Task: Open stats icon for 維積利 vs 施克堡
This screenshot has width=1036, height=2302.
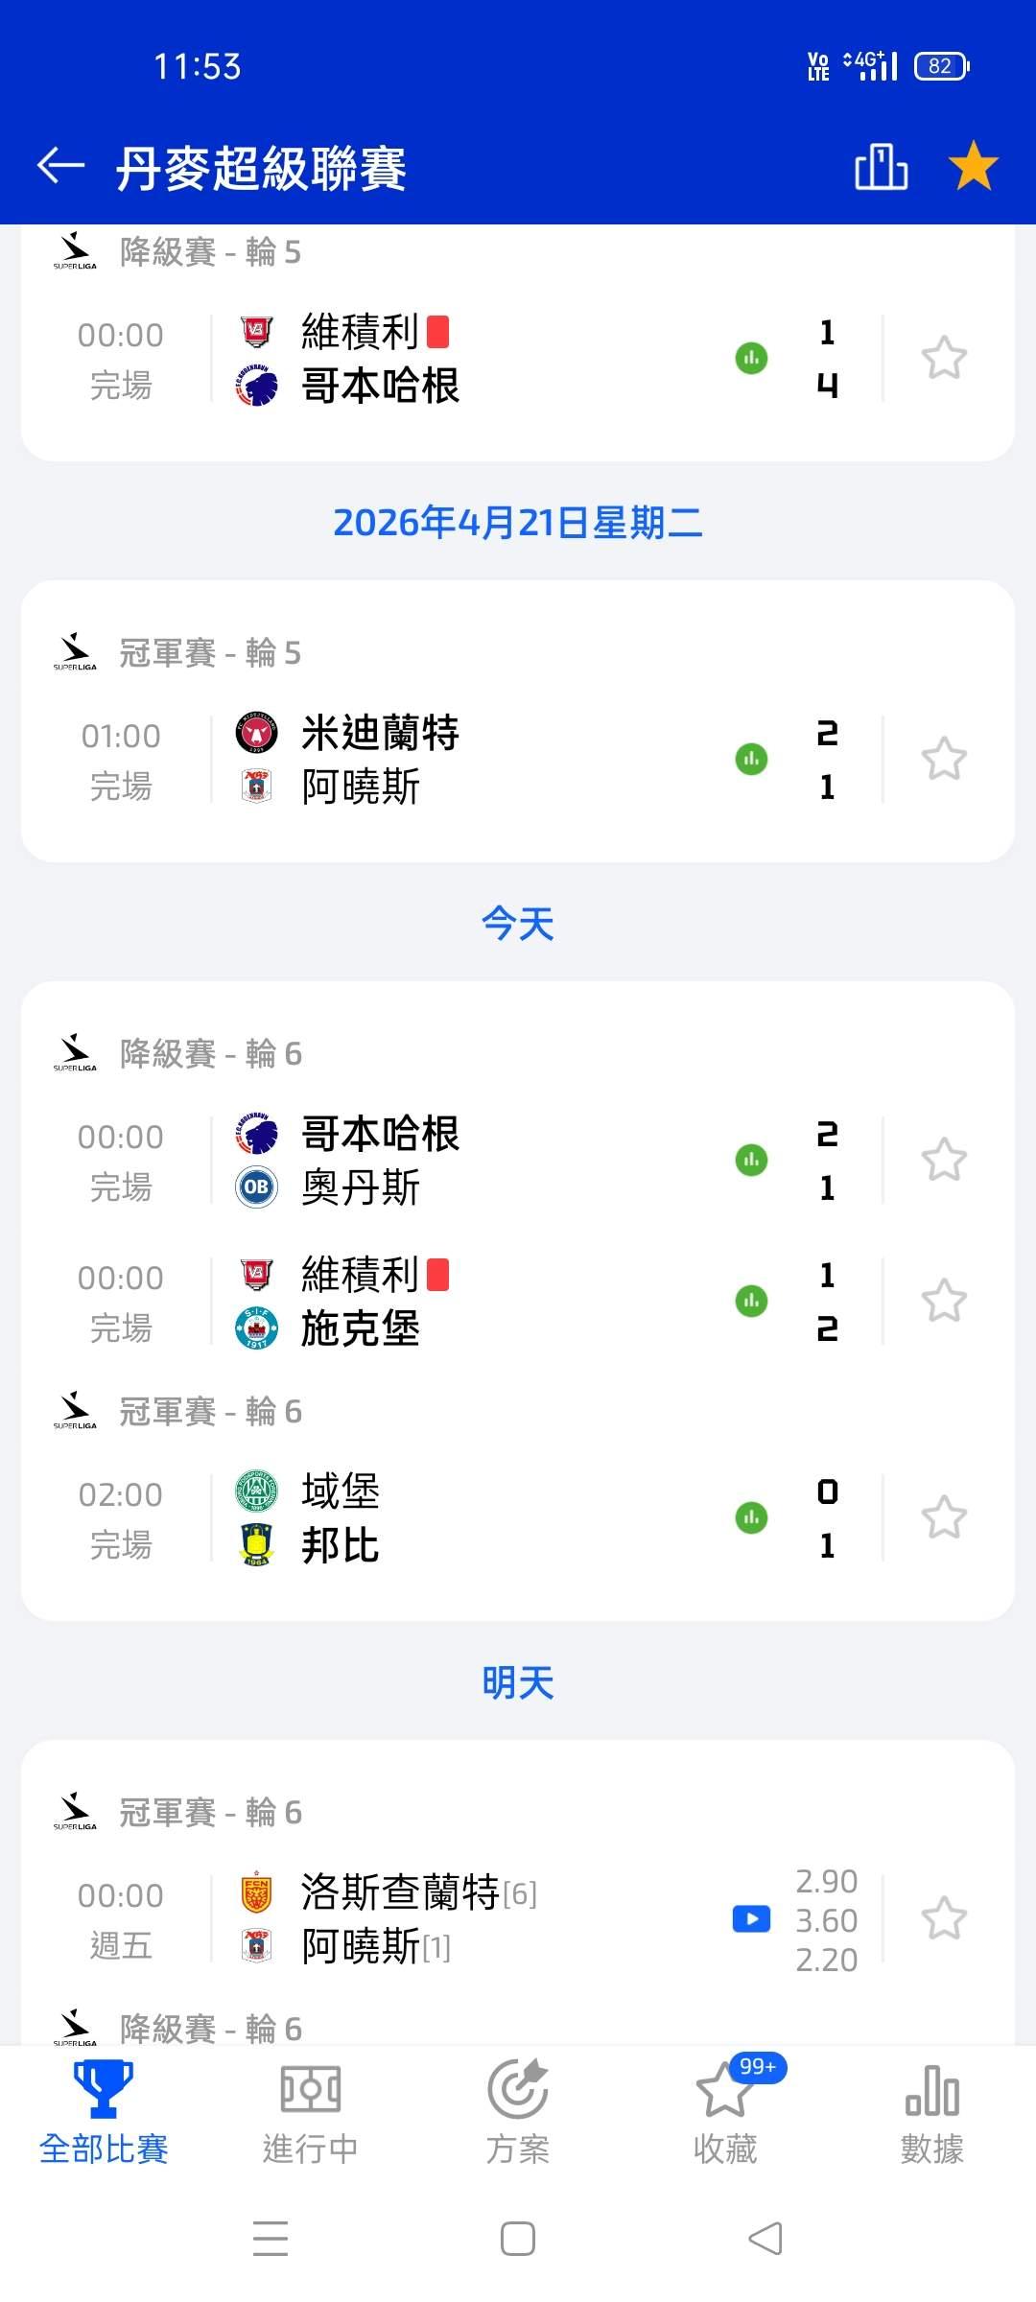Action: tap(751, 1302)
